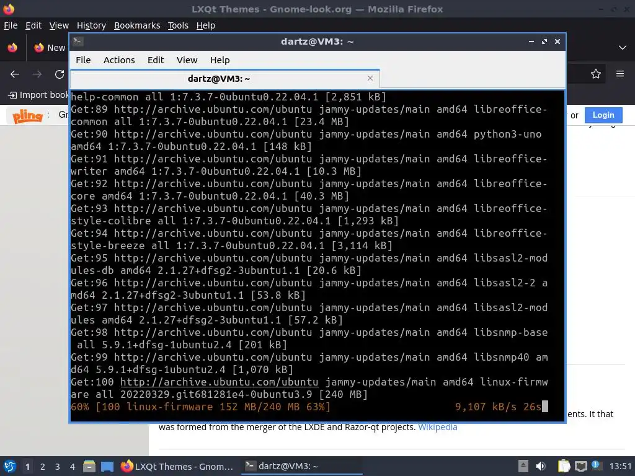Viewport: 635px width, 476px height.
Task: Click the removable media eject tray icon
Action: tap(523, 466)
